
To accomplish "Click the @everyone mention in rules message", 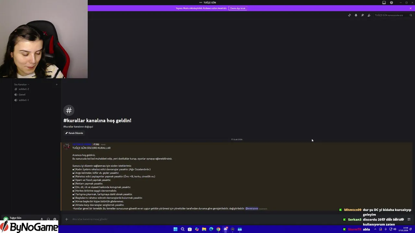I will (x=252, y=208).
